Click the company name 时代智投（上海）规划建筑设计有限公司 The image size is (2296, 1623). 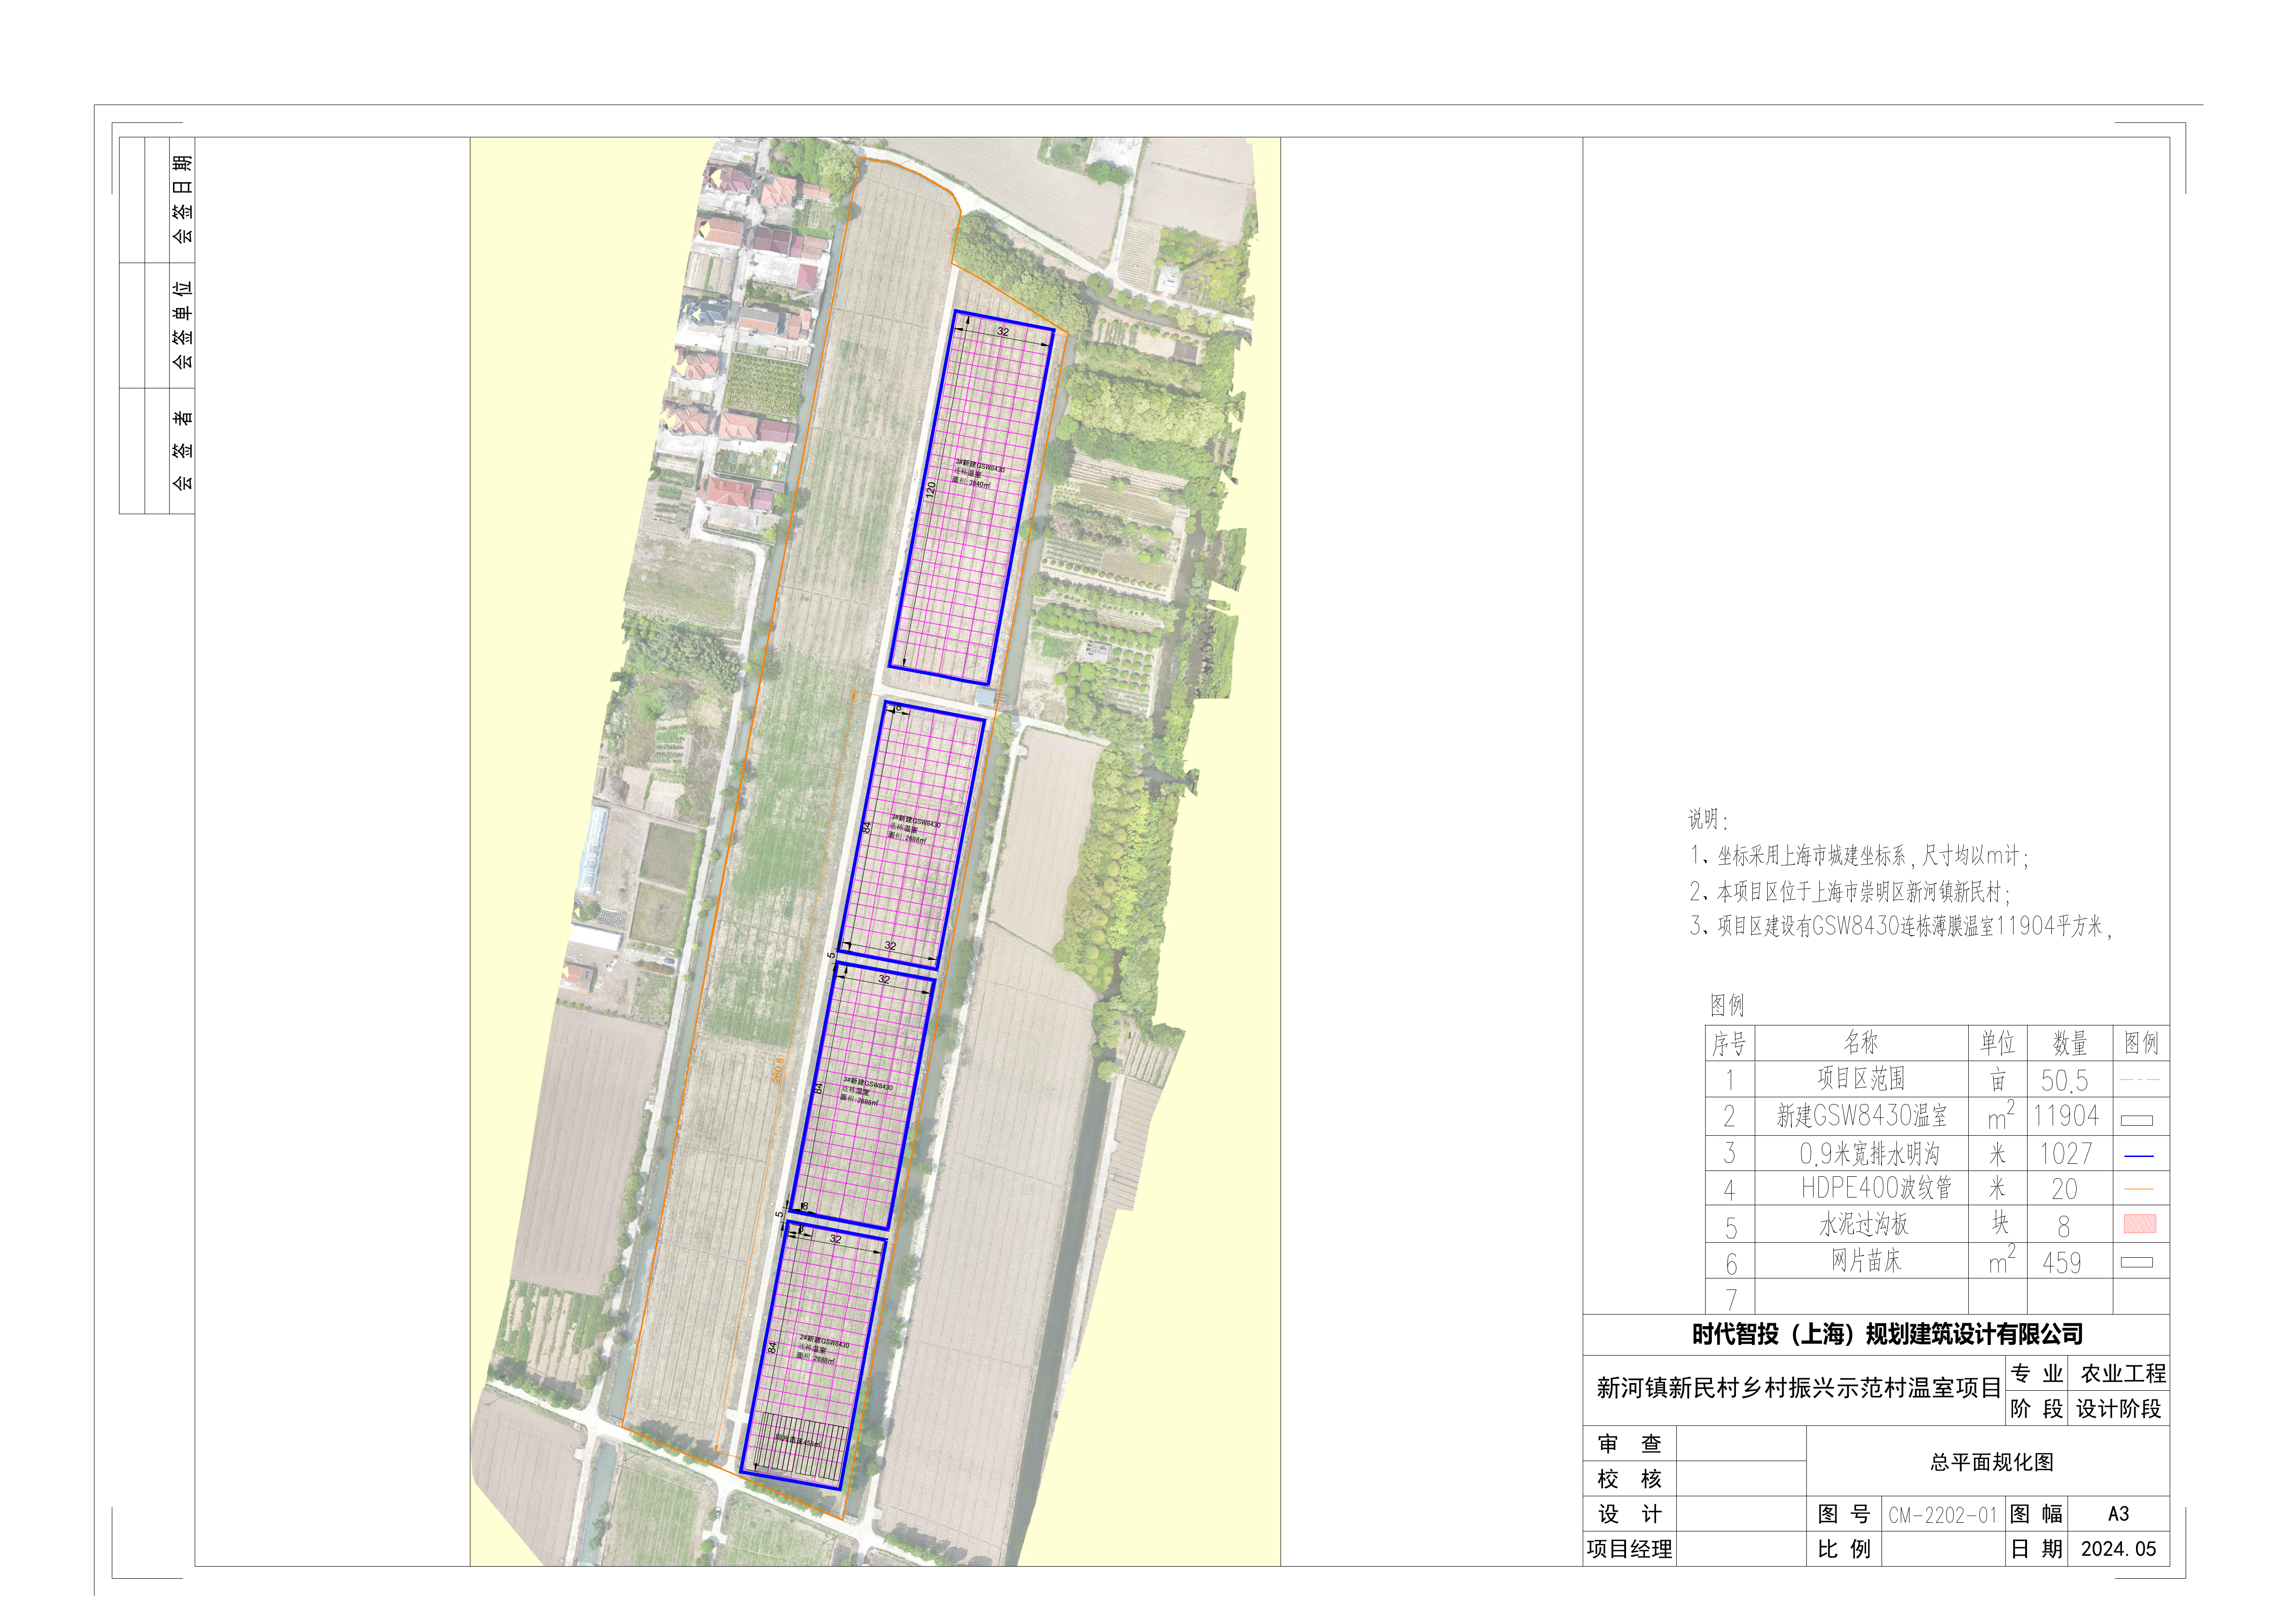(1887, 1334)
